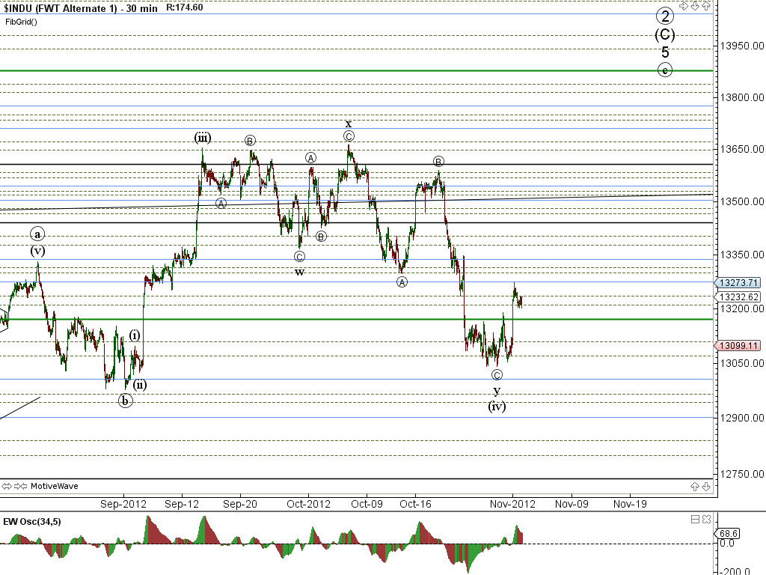Select the circled b wave label
This screenshot has width=766, height=575.
click(x=126, y=401)
